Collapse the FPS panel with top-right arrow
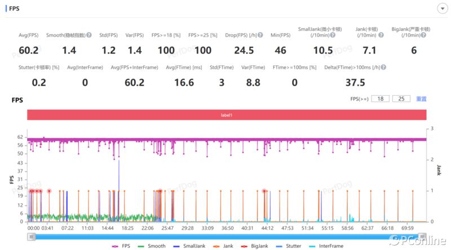Screen dimensions: 451x250 coord(441,9)
